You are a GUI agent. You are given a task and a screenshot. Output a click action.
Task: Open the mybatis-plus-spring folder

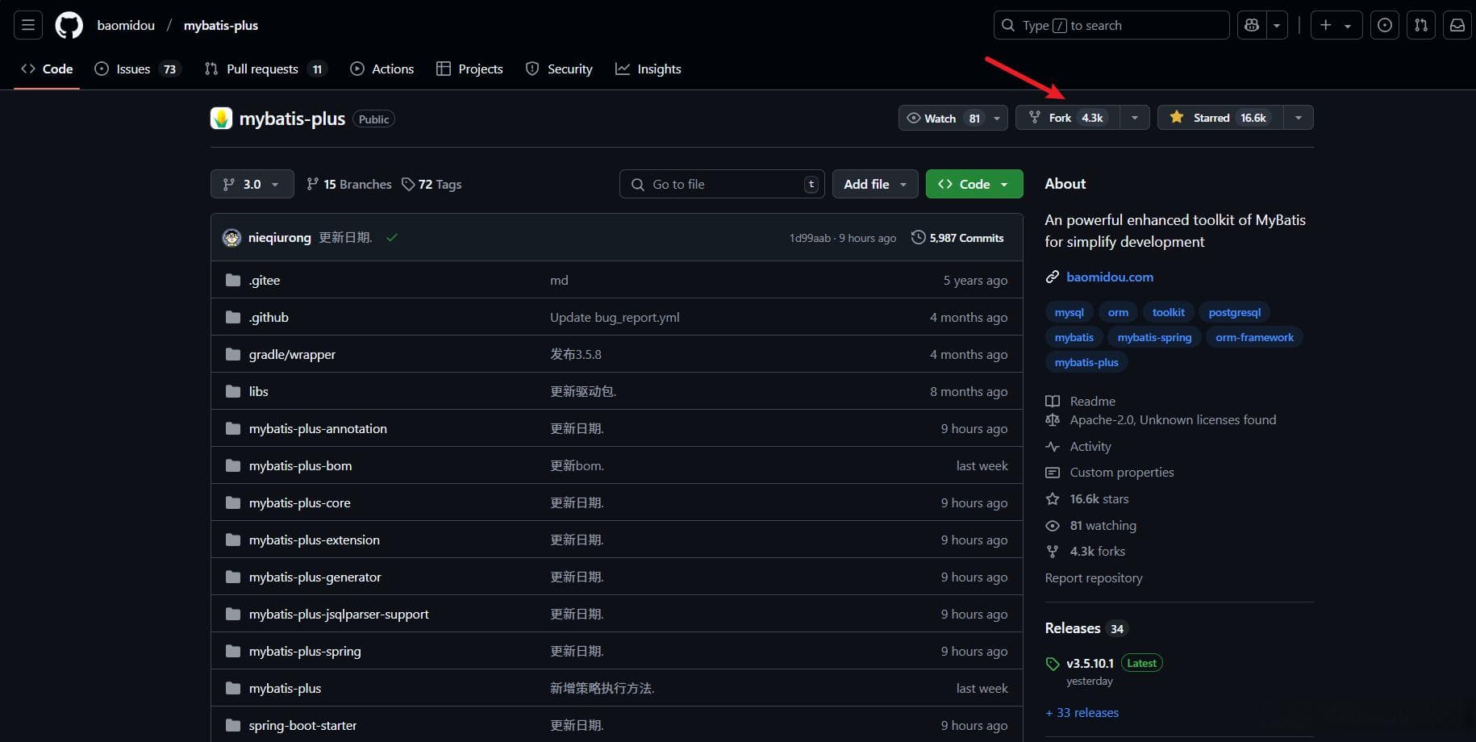305,651
